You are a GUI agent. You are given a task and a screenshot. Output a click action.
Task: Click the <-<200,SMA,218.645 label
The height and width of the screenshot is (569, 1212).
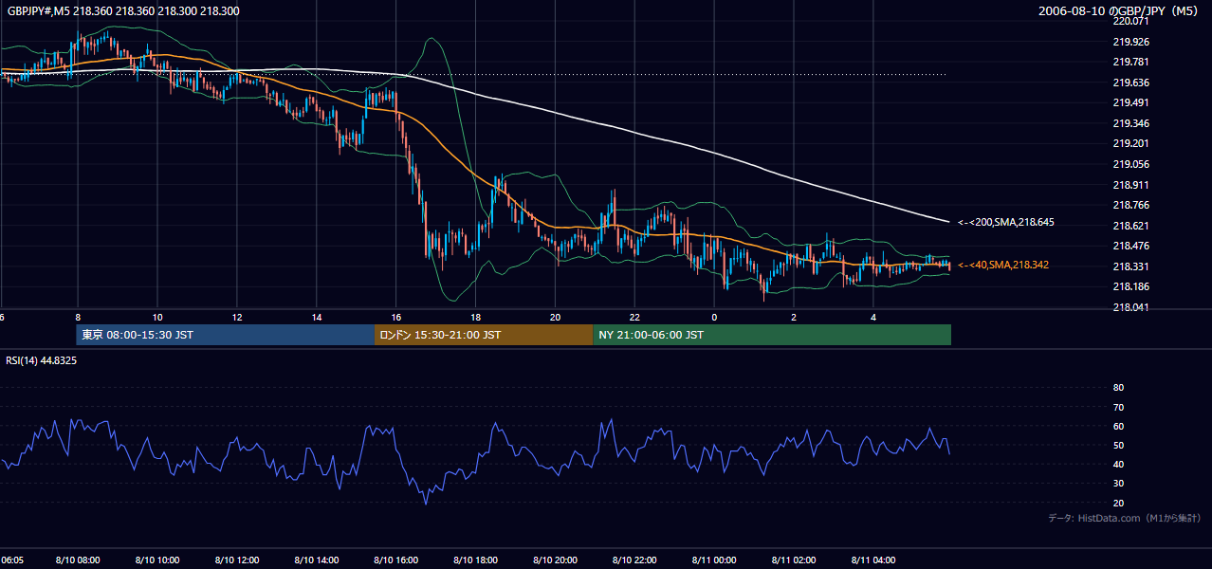pyautogui.click(x=1006, y=222)
